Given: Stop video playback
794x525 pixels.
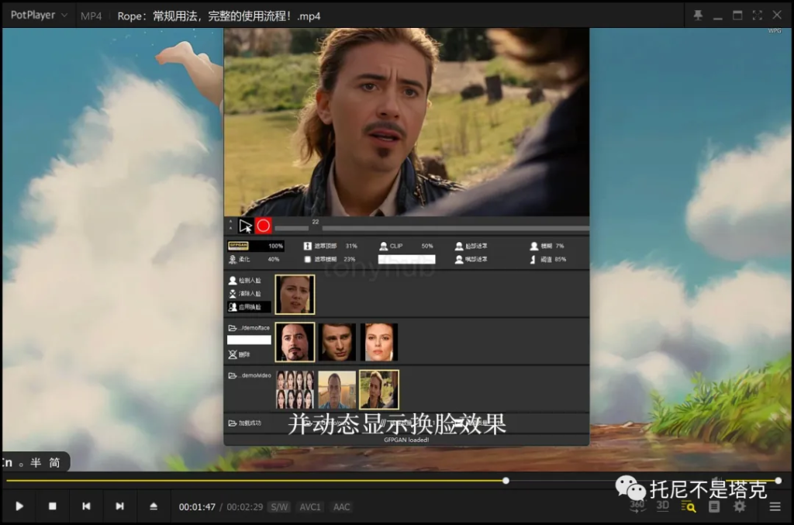Looking at the screenshot, I should point(52,506).
